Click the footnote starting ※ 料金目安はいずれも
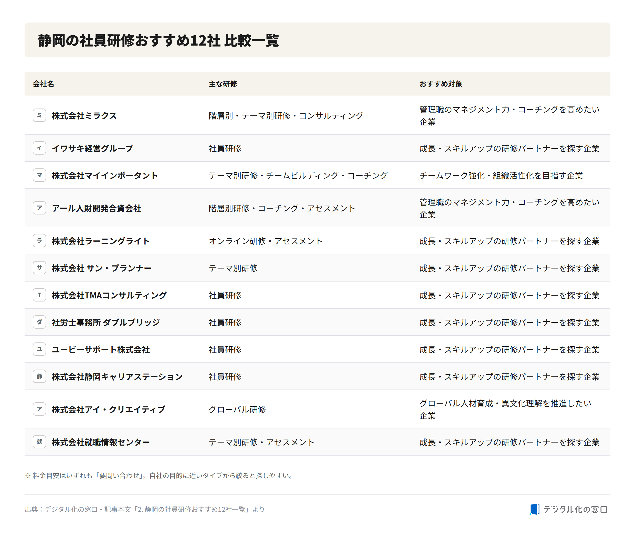635x539 pixels. pos(159,476)
